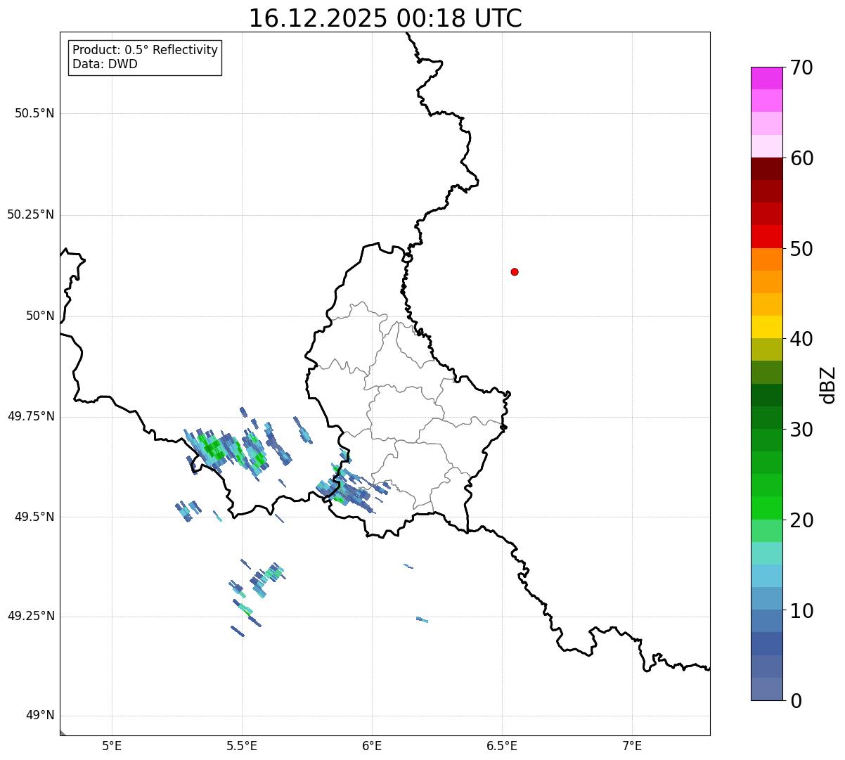Click the isolated small echo near 6.2°E, 49.25°N
The image size is (845, 760).
coord(422,619)
